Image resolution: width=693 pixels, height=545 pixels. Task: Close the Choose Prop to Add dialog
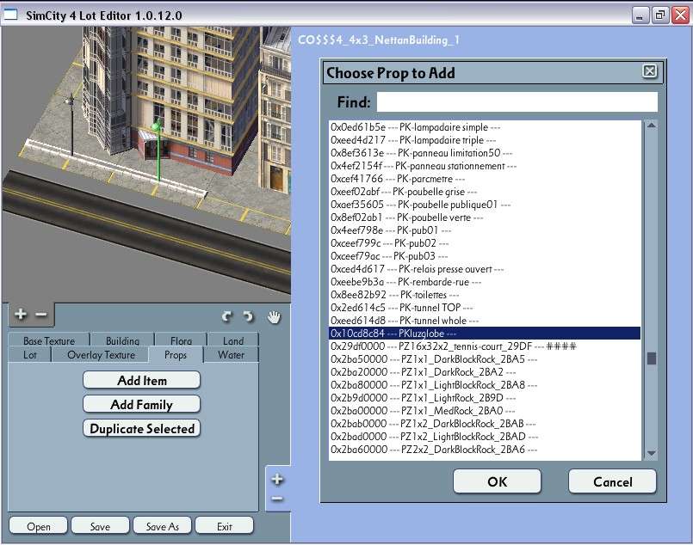649,71
